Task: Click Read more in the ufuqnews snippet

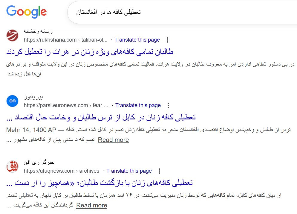Action: [x=92, y=205]
